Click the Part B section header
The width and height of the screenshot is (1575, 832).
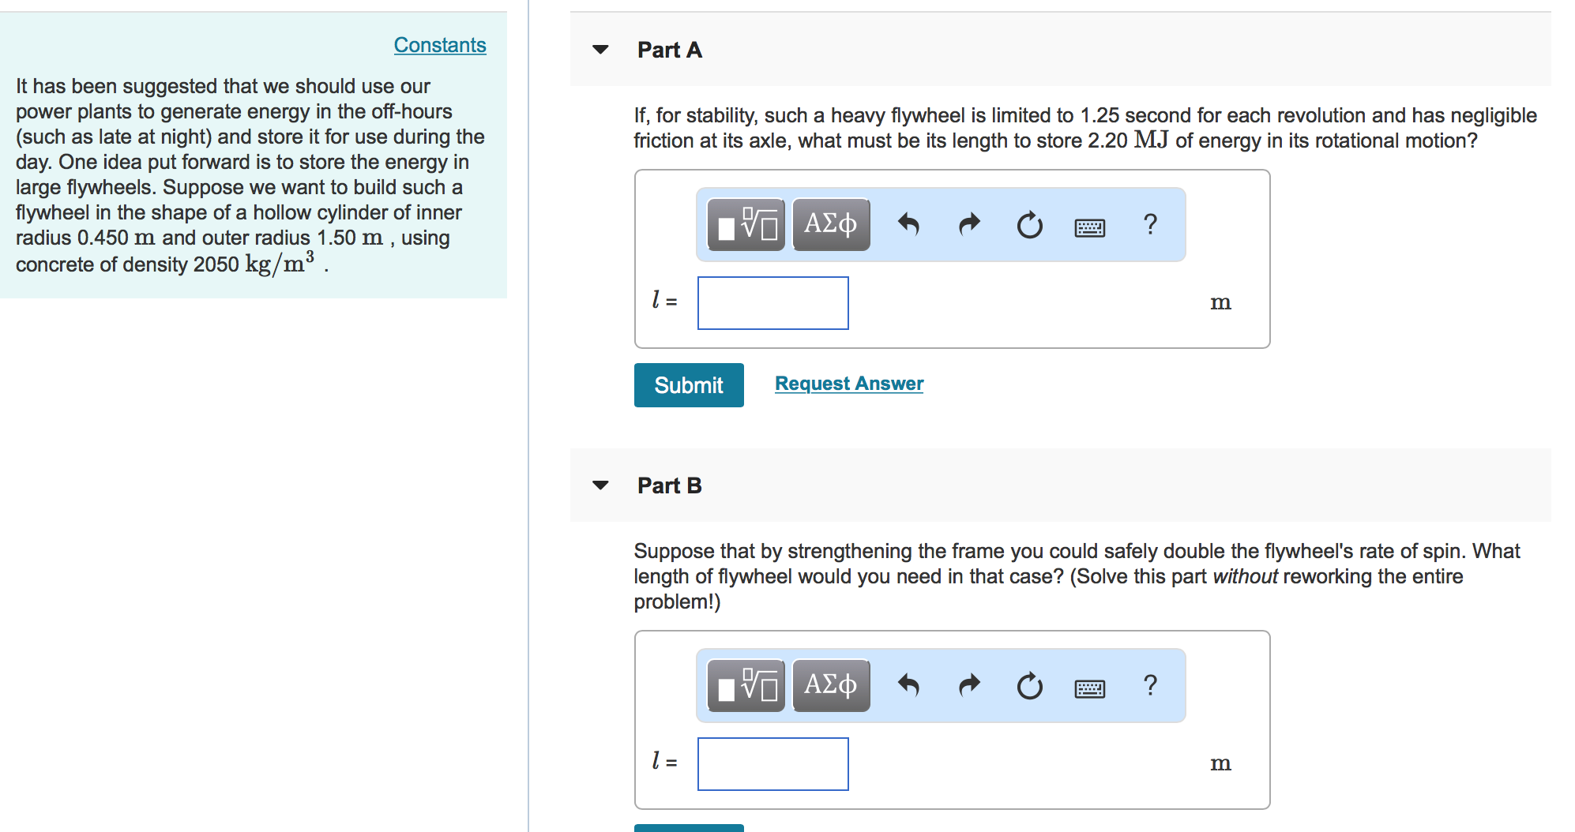click(x=669, y=485)
